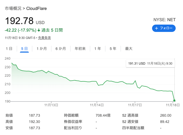Click the down-arrow price change icon

(x=39, y=30)
